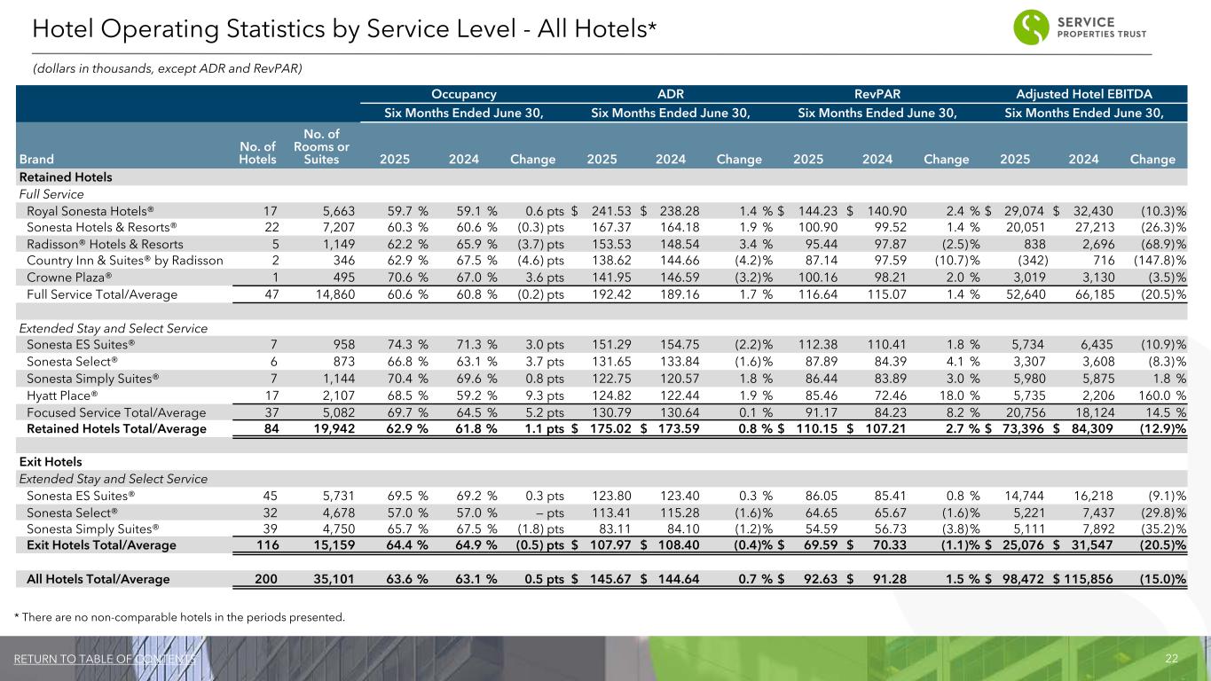Click the Service Properties Trust logo
1211x681 pixels.
pyautogui.click(x=1079, y=29)
